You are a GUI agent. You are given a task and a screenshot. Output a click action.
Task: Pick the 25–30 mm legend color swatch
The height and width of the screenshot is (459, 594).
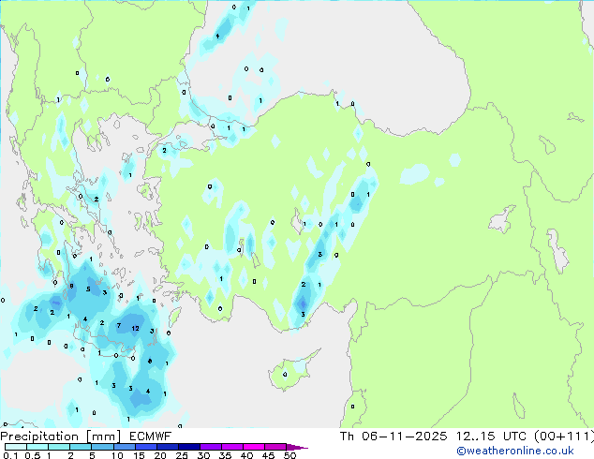tap(188, 447)
